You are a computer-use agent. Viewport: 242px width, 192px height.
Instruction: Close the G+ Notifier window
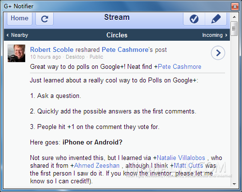point(235,6)
